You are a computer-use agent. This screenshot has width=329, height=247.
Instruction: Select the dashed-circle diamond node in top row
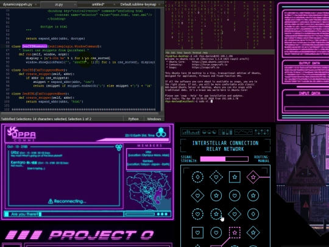pyautogui.click(x=197, y=177)
